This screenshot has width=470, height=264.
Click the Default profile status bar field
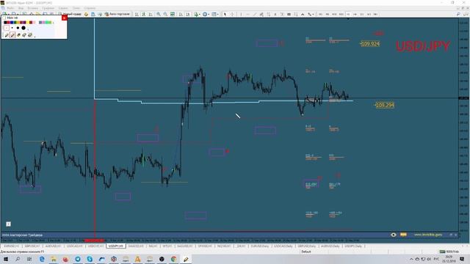click(x=306, y=252)
